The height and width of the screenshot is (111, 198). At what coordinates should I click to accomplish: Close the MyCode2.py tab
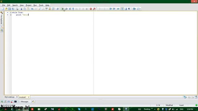point(17,97)
